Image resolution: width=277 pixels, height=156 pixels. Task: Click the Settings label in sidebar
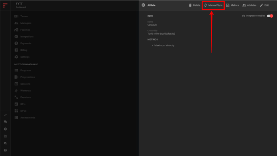pyautogui.click(x=25, y=57)
